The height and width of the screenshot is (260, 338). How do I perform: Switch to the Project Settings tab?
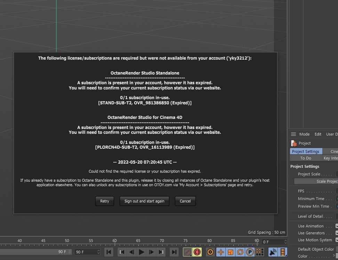(306, 151)
